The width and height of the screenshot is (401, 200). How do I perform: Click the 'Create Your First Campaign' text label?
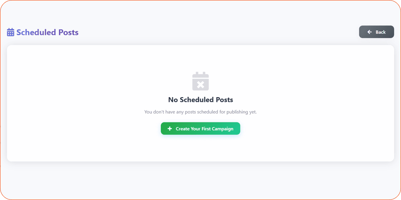[x=205, y=129]
